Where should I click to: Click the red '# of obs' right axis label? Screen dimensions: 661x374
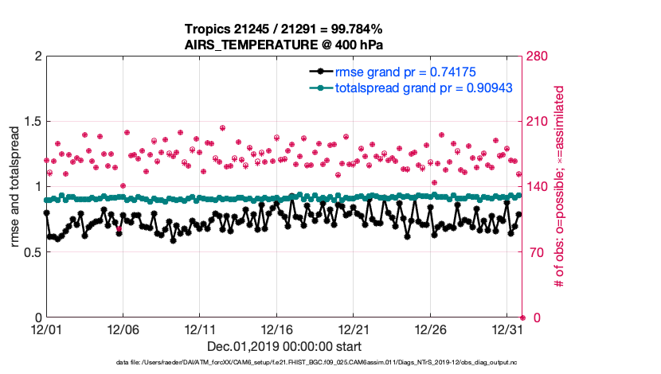(x=559, y=187)
